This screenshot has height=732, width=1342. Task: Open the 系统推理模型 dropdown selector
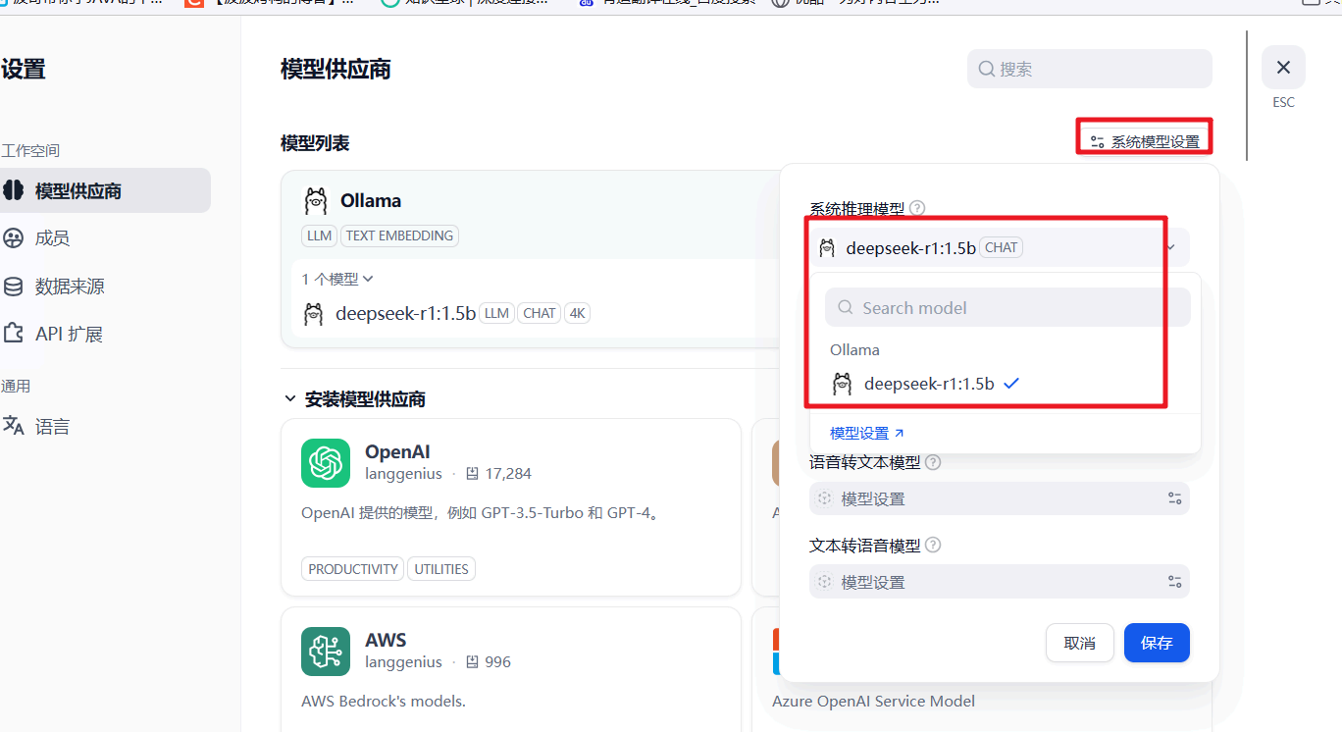pyautogui.click(x=999, y=247)
